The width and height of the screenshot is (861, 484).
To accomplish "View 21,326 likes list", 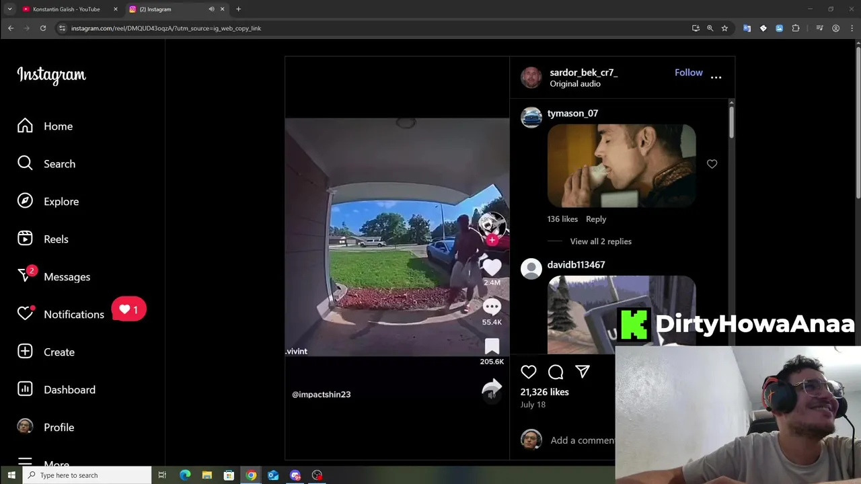I will tap(544, 392).
